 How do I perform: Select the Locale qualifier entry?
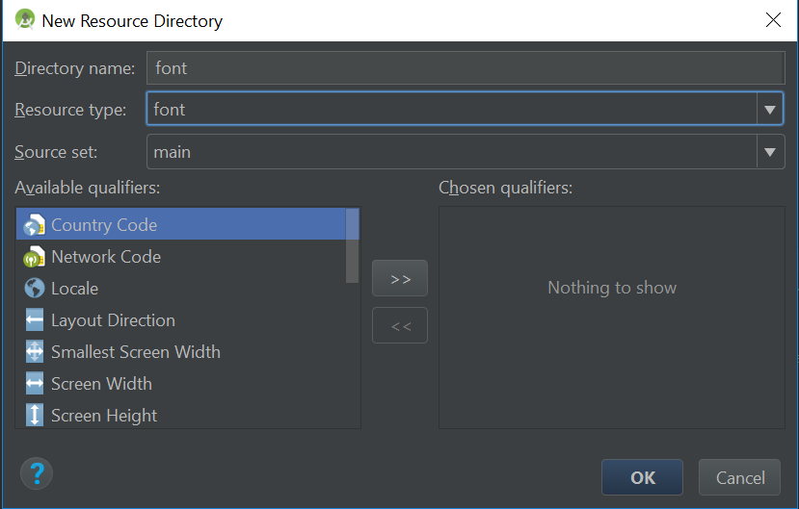[75, 289]
